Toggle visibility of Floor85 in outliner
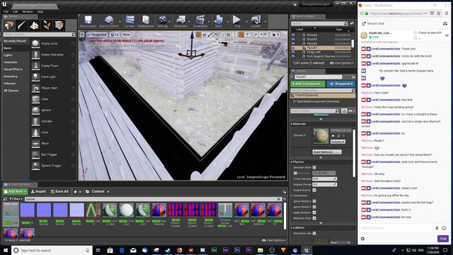This screenshot has height=255, width=453. [x=293, y=40]
